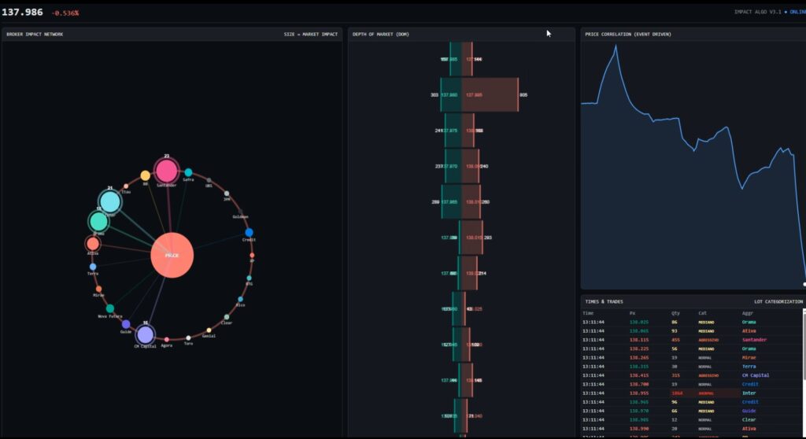Image resolution: width=806 pixels, height=439 pixels.
Task: Click the SIZE = MARKET IMPACT label
Action: pos(310,34)
